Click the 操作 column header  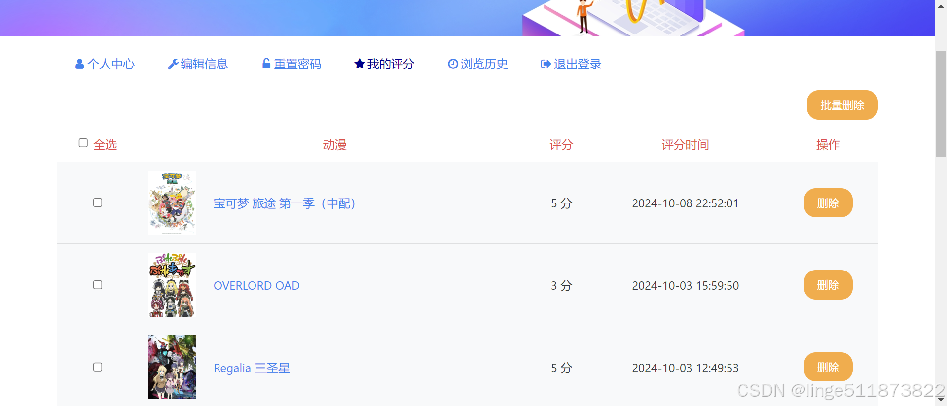point(828,145)
